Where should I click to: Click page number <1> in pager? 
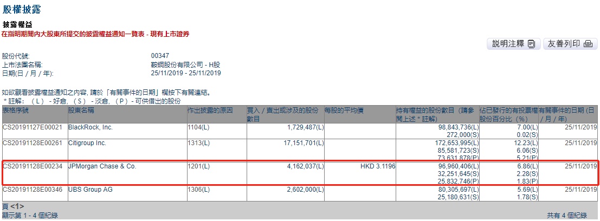(x=17, y=206)
